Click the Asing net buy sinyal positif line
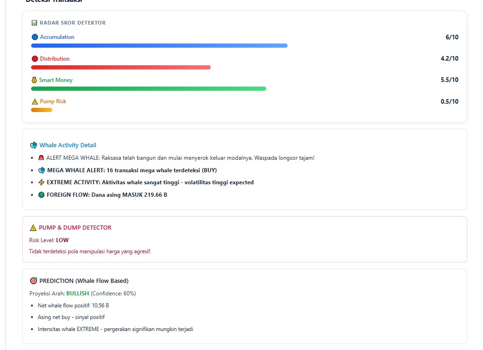 coord(71,317)
